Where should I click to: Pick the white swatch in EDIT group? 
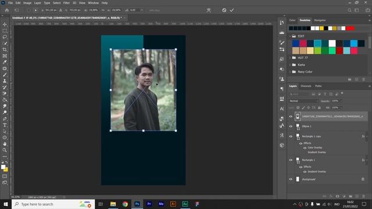coord(332,44)
